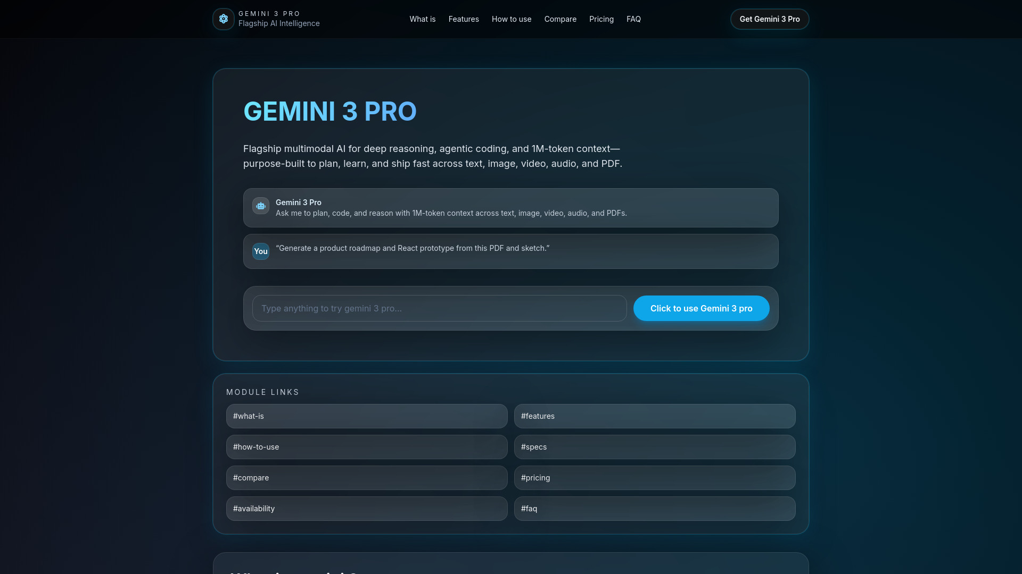Open the "Compare" navigation item
1022x574 pixels.
pos(560,19)
